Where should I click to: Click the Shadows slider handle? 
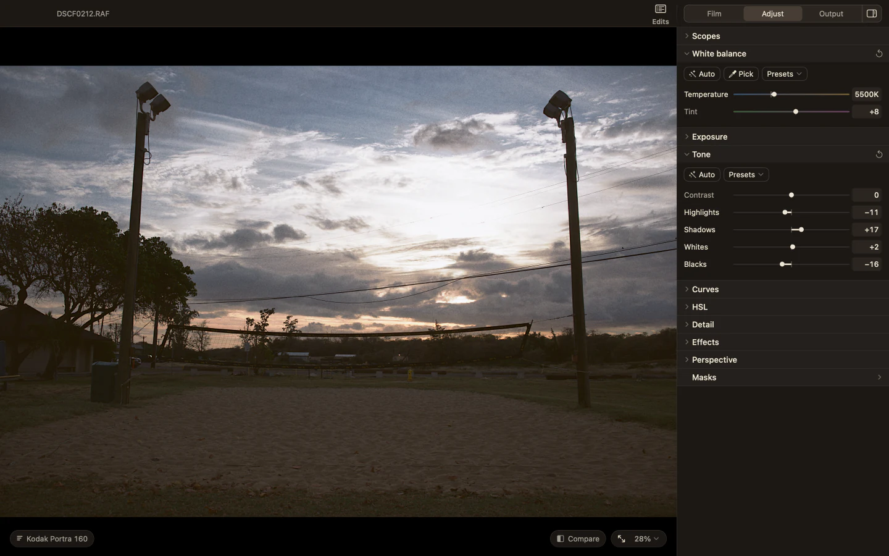pyautogui.click(x=801, y=230)
